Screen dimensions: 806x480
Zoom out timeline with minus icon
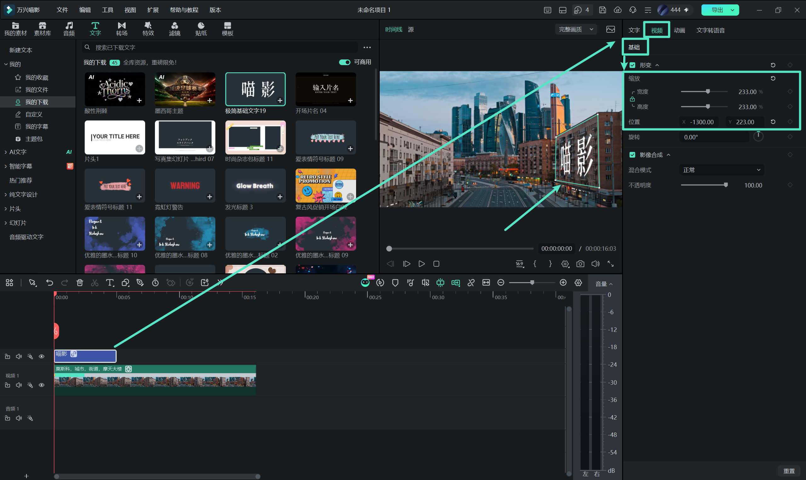(x=501, y=283)
